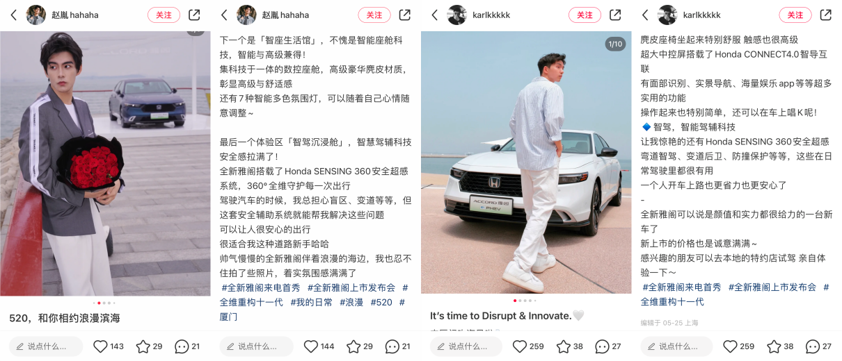842x361 pixels.
Task: Open comments on the white car photo post
Action: coord(602,346)
